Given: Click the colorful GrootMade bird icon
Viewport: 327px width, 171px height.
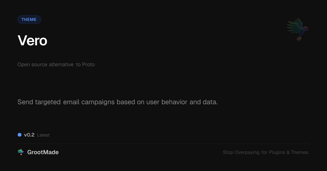Looking at the screenshot, I should click(21, 152).
